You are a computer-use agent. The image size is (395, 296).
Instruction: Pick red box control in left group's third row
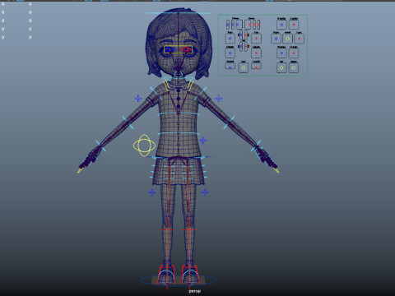pos(256,53)
